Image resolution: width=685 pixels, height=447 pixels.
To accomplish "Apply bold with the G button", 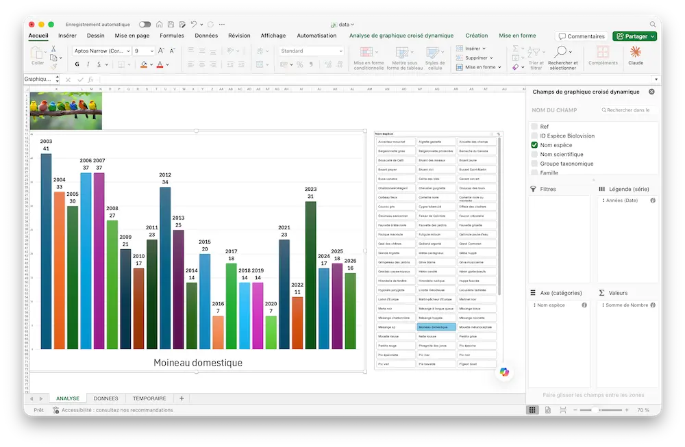I will tap(77, 64).
